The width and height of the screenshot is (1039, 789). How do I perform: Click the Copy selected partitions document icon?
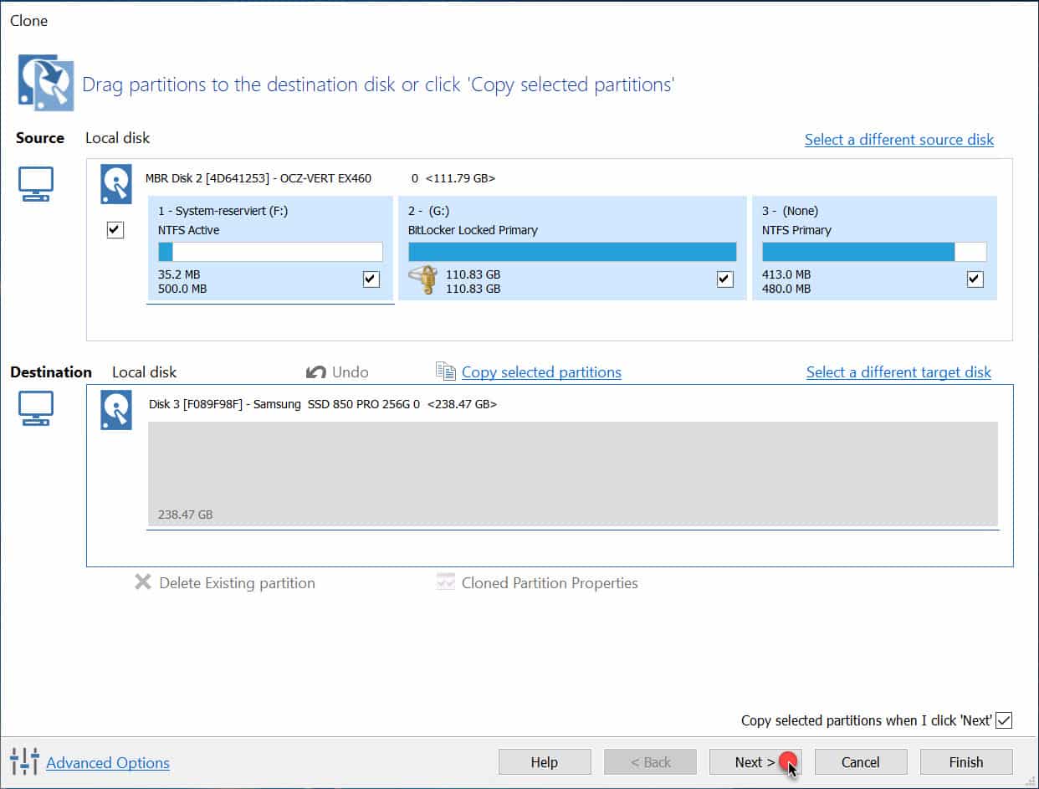(446, 371)
